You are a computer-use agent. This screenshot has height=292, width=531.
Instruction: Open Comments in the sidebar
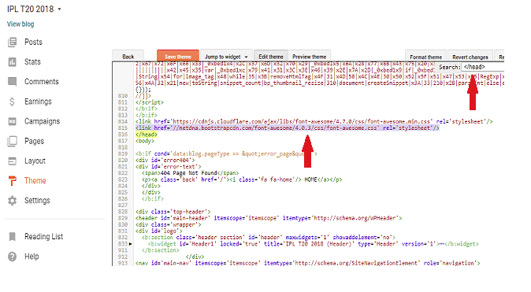(41, 82)
